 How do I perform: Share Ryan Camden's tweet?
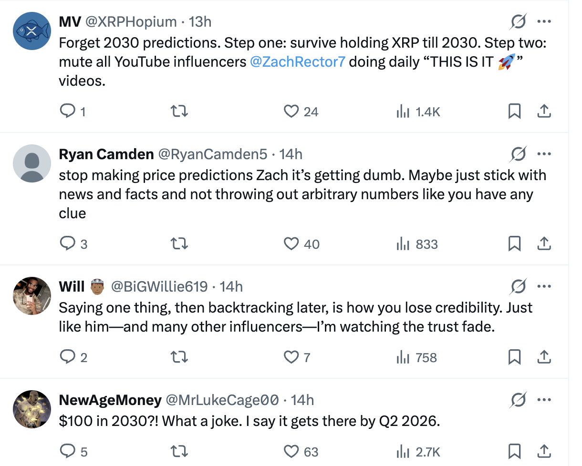point(544,243)
